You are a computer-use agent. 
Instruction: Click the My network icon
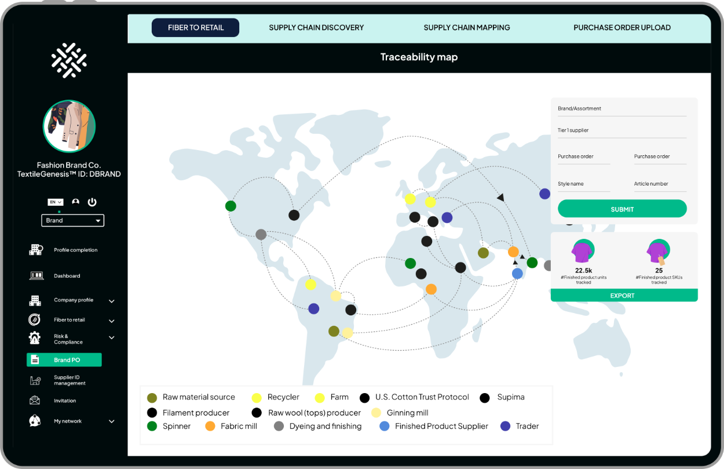click(x=35, y=421)
